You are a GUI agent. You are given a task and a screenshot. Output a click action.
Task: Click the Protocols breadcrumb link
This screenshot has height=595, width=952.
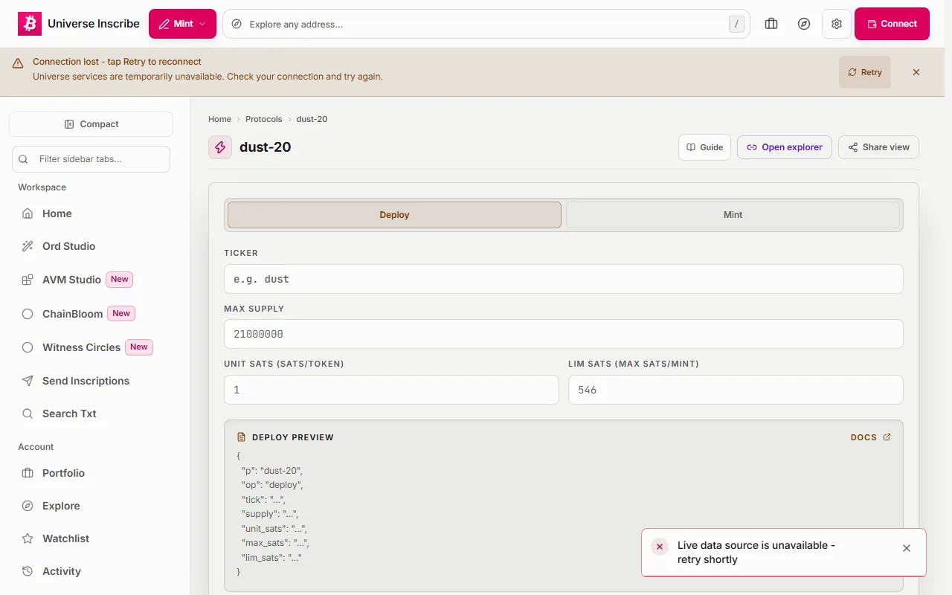264,119
